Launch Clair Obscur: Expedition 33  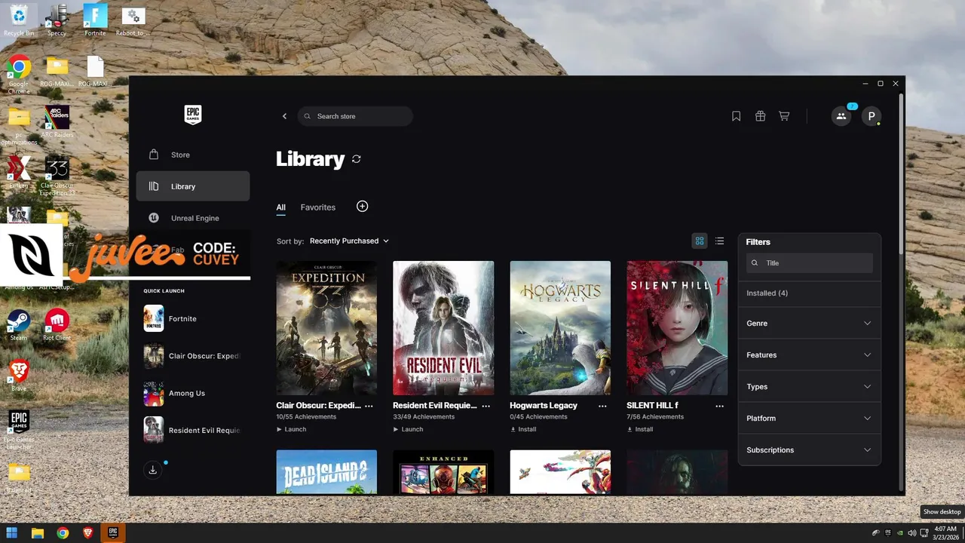click(x=291, y=429)
